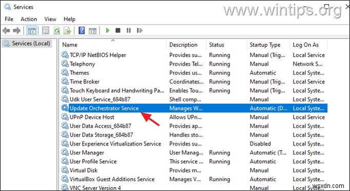
Task: Click 'Shell comp...' description of Udk User Service
Action: click(x=185, y=99)
